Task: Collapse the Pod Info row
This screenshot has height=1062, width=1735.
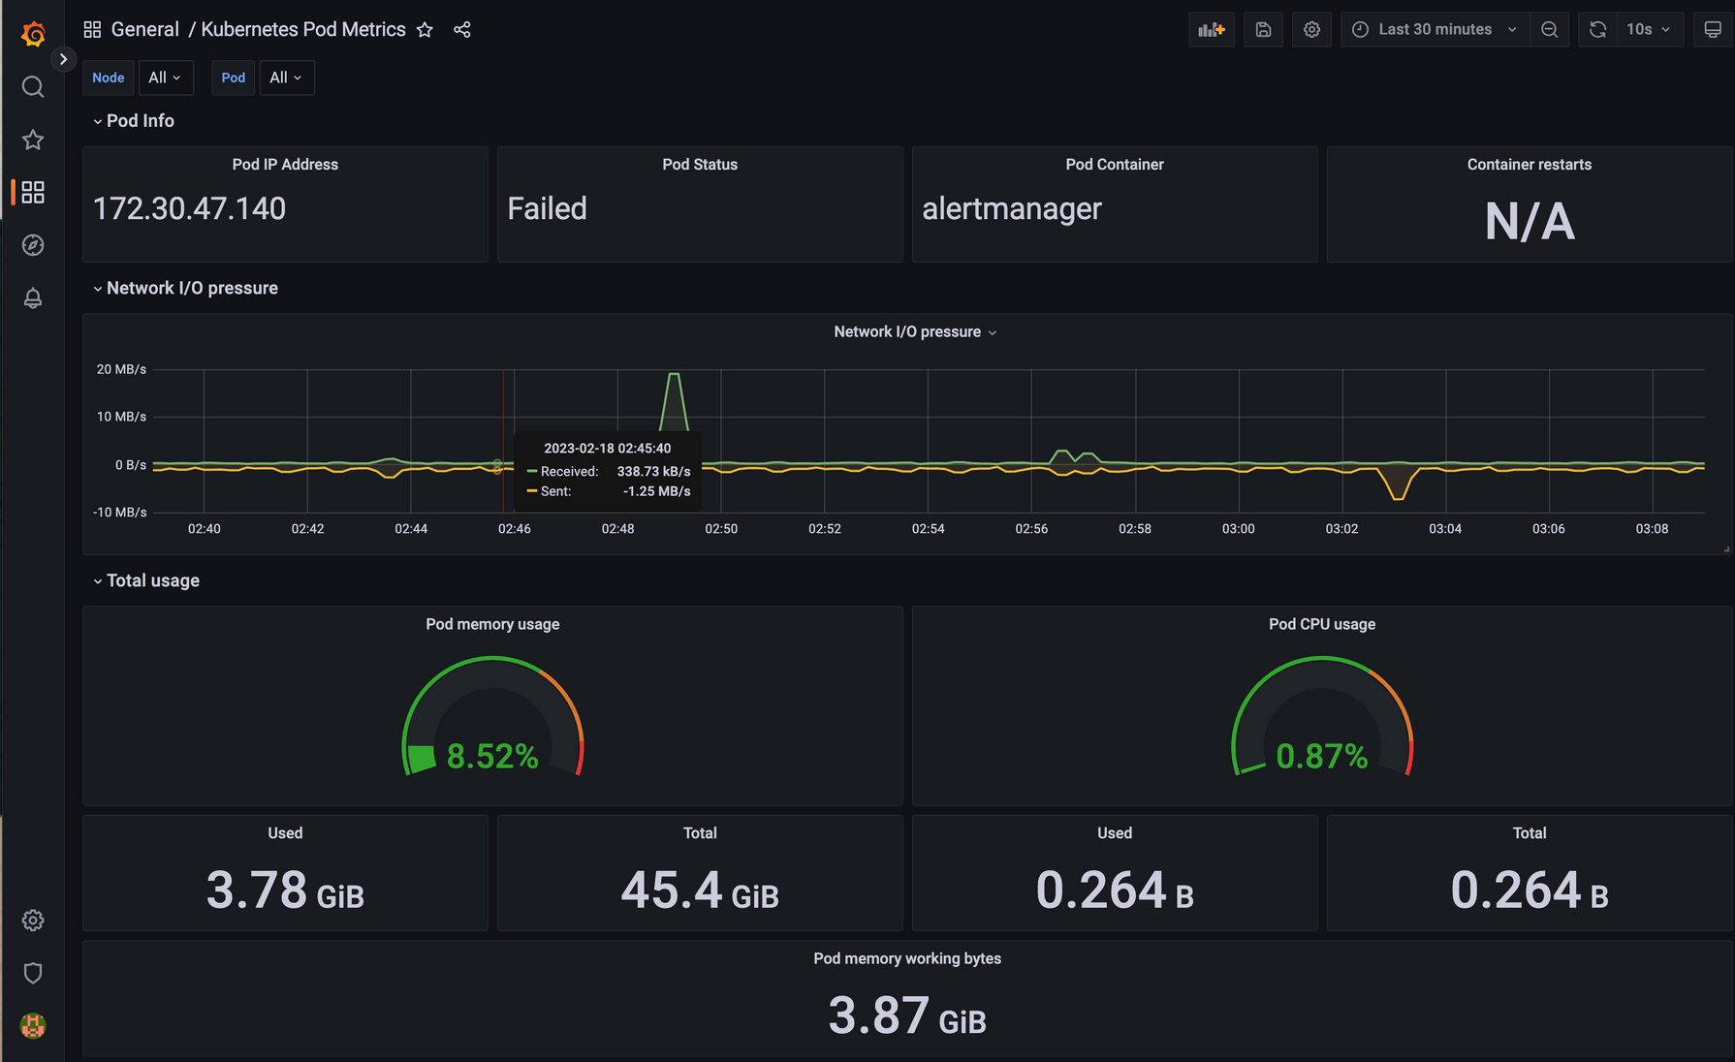Action: [x=134, y=121]
